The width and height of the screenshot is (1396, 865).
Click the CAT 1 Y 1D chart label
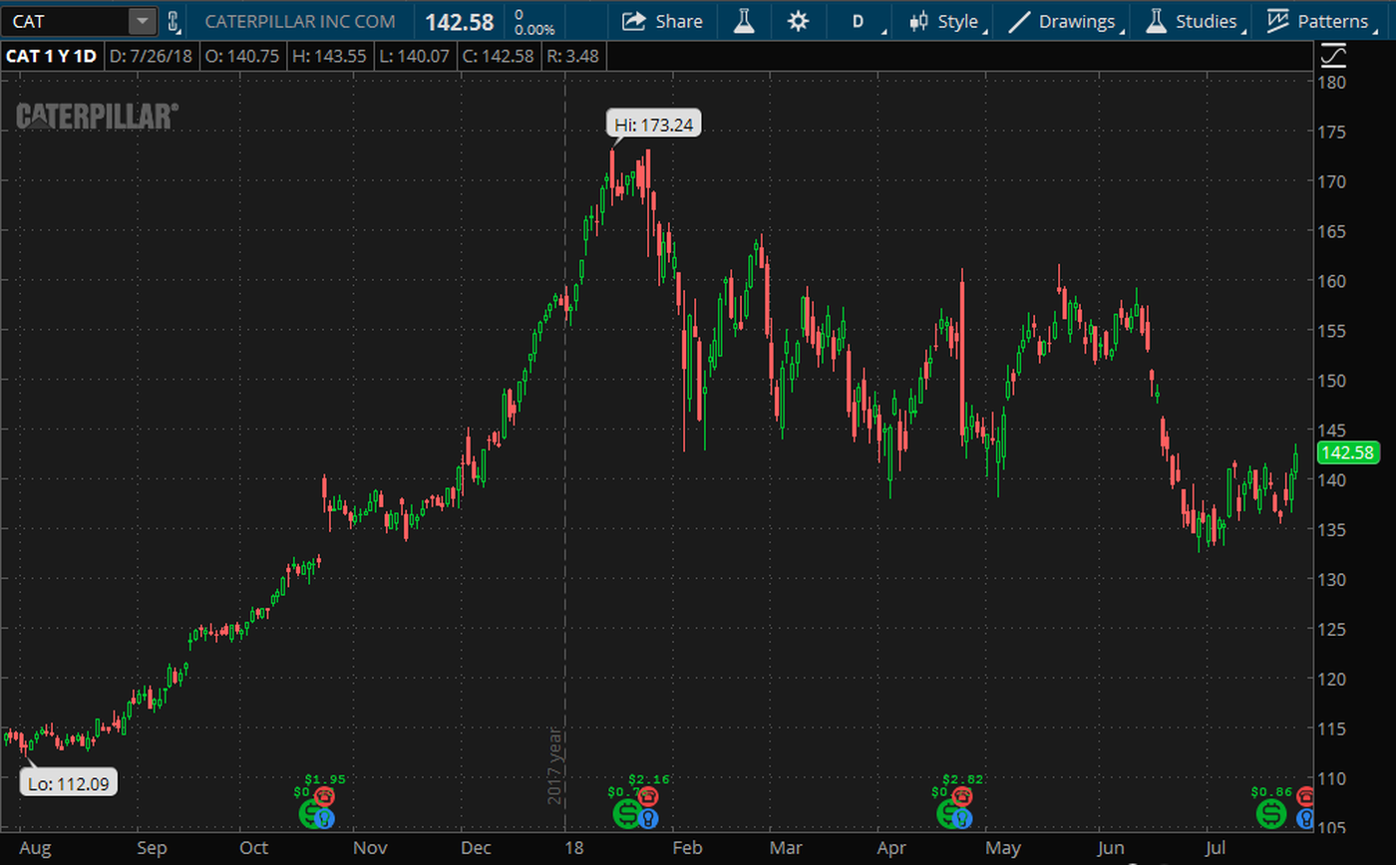coord(52,57)
